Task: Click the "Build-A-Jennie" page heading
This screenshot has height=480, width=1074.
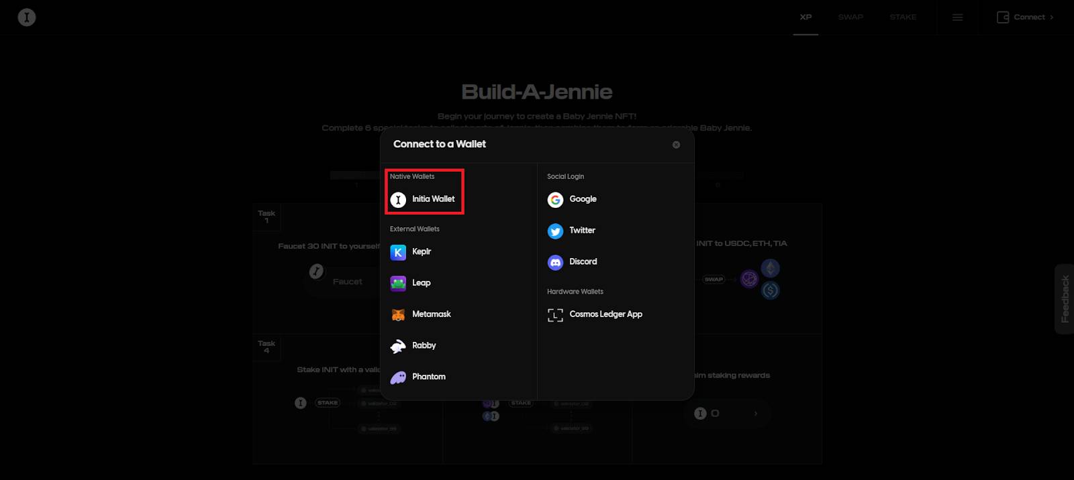Action: pyautogui.click(x=537, y=92)
